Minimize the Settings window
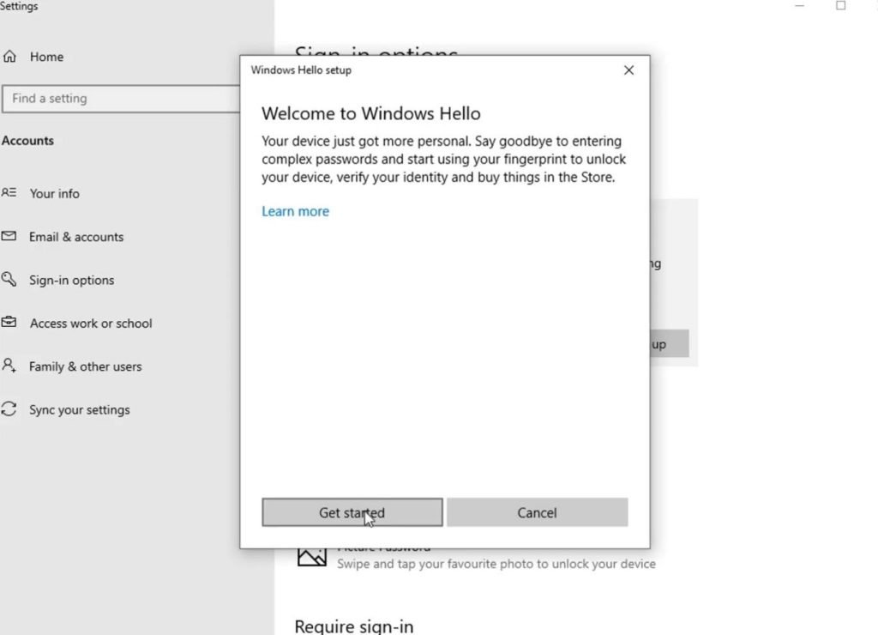Viewport: 878px width, 635px height. tap(800, 6)
